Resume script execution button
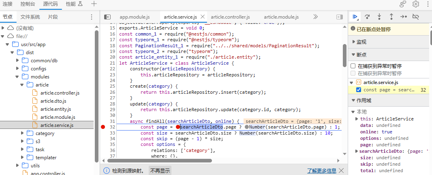This screenshot has width=432, height=175. pyautogui.click(x=355, y=17)
